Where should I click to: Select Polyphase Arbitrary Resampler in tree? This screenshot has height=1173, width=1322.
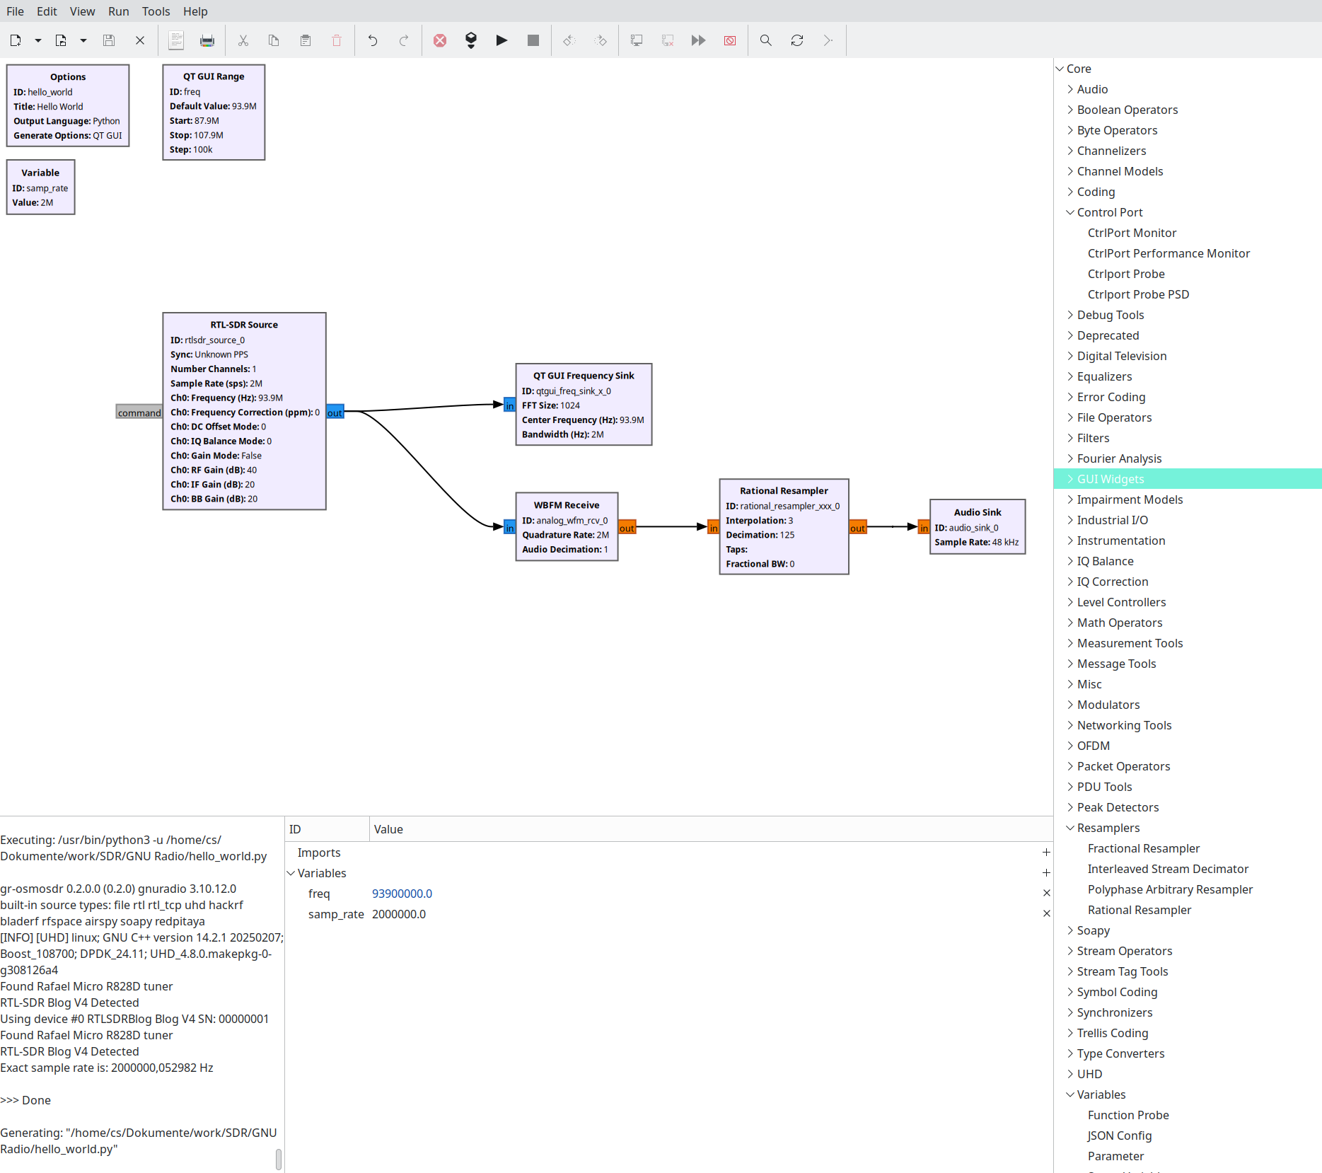point(1170,889)
